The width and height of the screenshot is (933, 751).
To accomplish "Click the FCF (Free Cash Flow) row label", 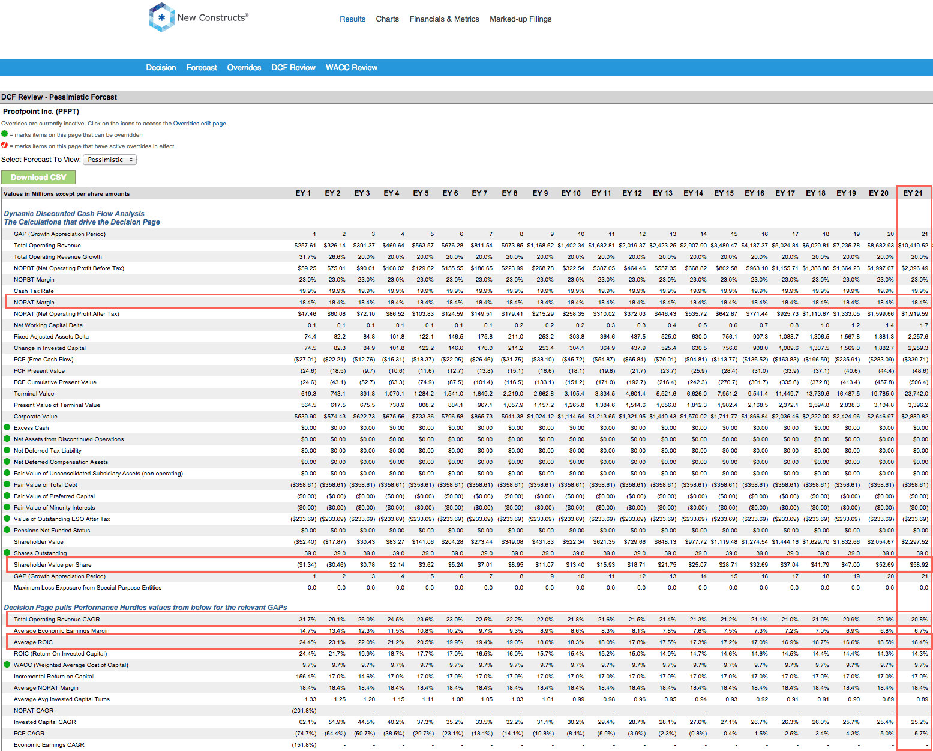I will tap(44, 360).
